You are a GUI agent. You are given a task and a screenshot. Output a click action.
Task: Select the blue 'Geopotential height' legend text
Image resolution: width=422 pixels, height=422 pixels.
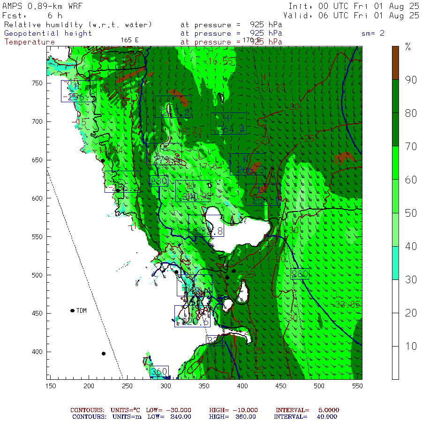coord(48,33)
